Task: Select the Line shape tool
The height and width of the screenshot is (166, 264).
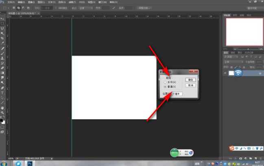Action: [2, 103]
